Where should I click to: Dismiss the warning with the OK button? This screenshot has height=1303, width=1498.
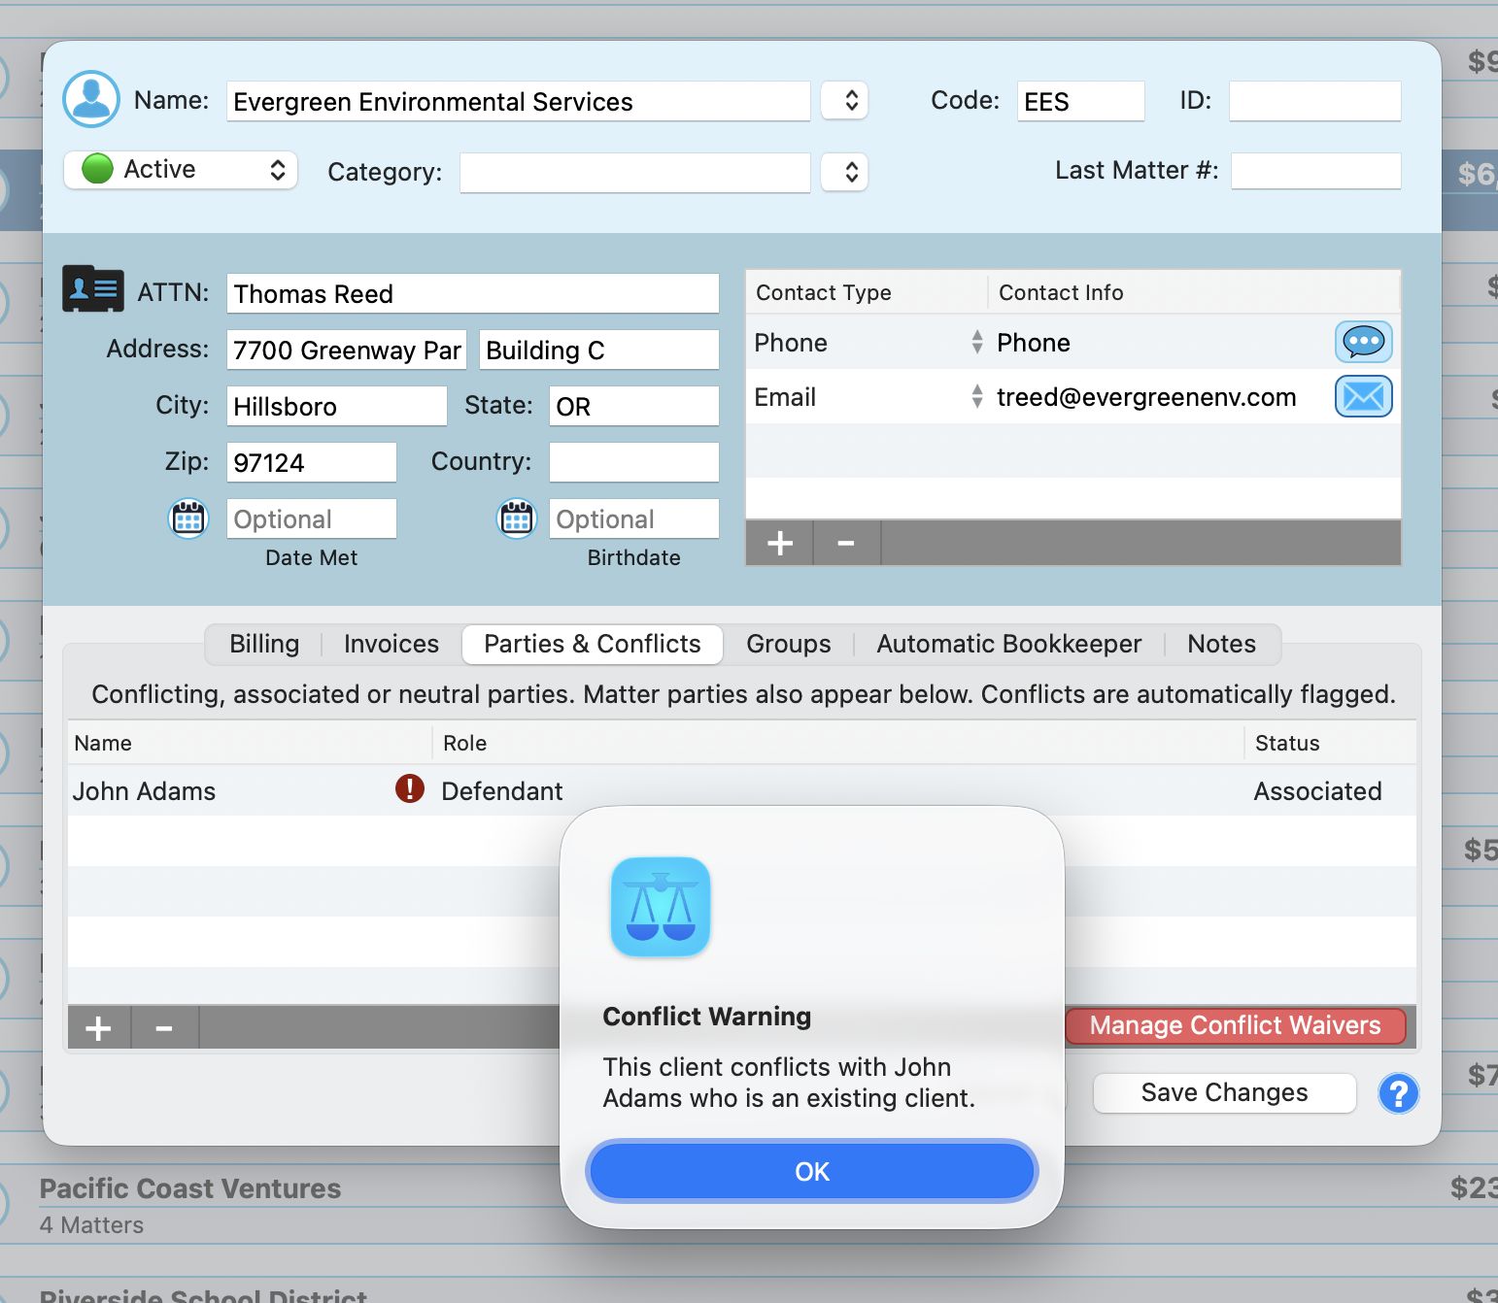coord(812,1171)
